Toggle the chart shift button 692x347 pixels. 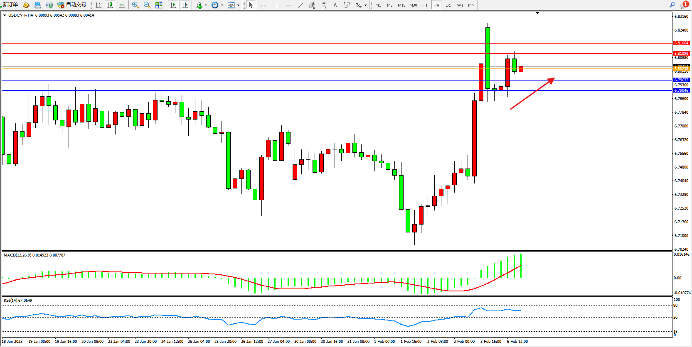click(x=185, y=5)
